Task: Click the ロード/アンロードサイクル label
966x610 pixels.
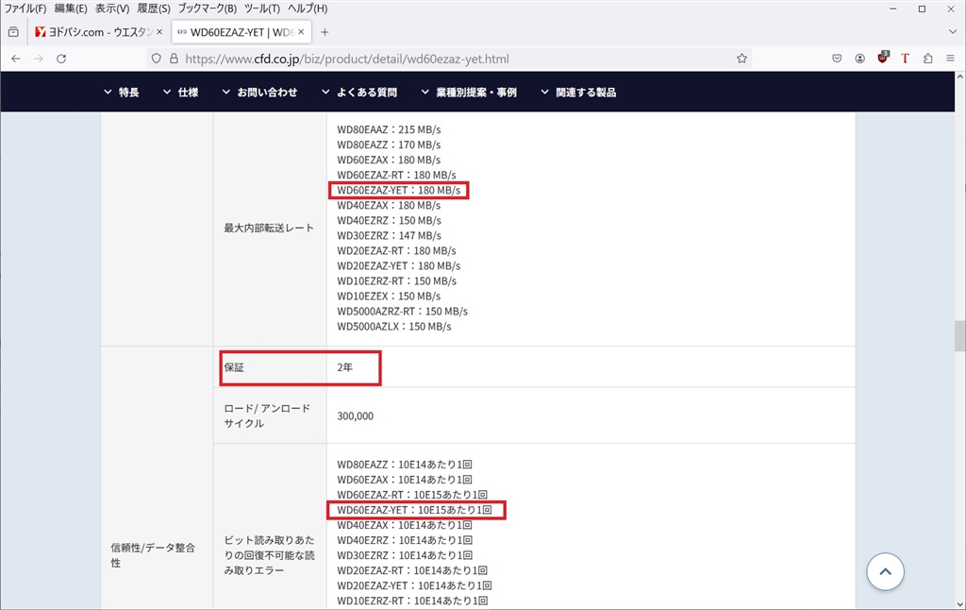Action: click(x=267, y=415)
